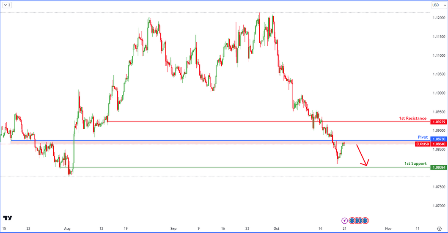The image size is (448, 233).
Task: Open the rightmost EU flag event icon
Action: 365,221
